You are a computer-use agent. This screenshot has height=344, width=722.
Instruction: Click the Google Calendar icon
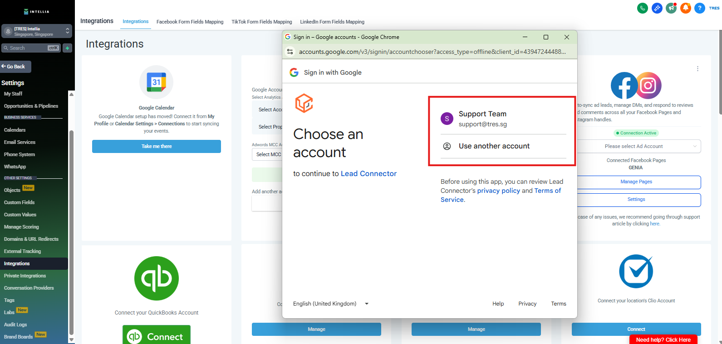click(156, 82)
